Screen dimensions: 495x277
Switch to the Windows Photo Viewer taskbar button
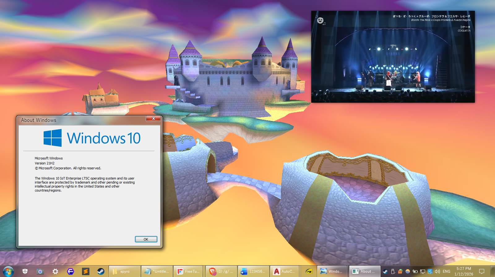332,271
